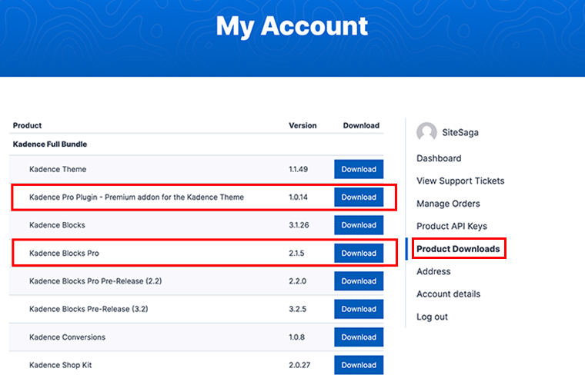The height and width of the screenshot is (375, 585).
Task: Download Kadence Blocks version 3.1.26
Action: point(359,225)
